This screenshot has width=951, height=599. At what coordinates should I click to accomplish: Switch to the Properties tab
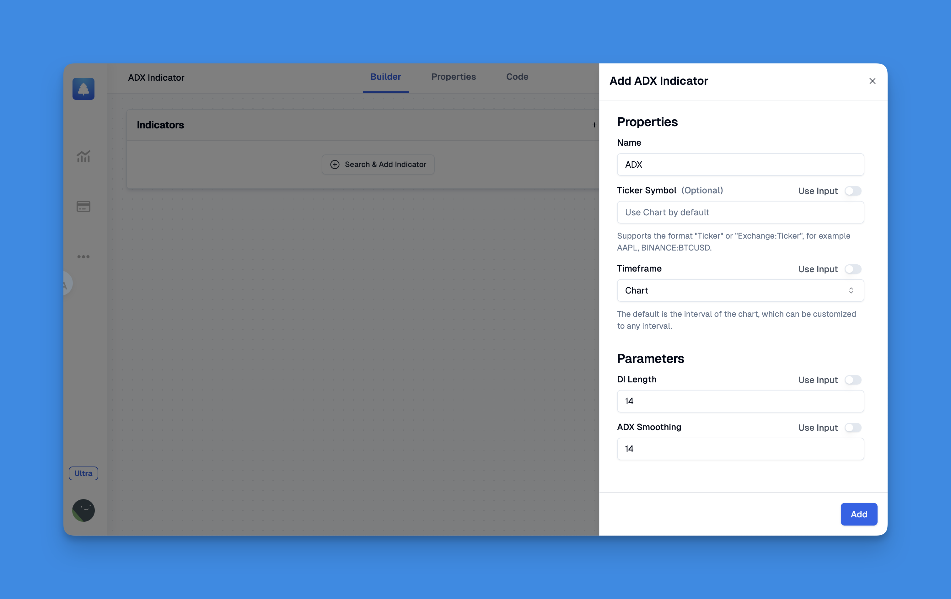point(453,77)
